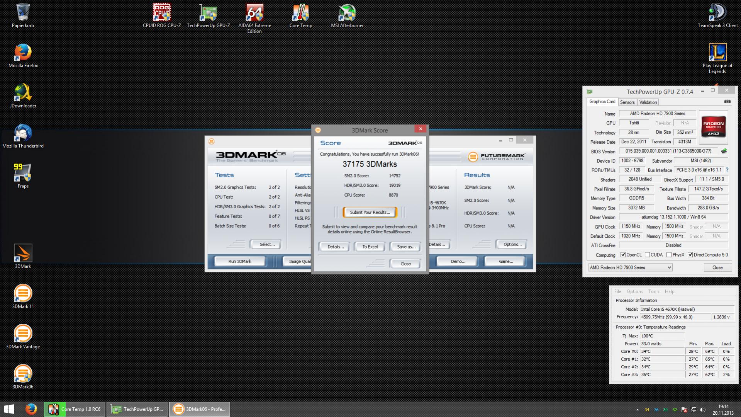
Task: Show hidden tray icons arrow
Action: (638, 410)
